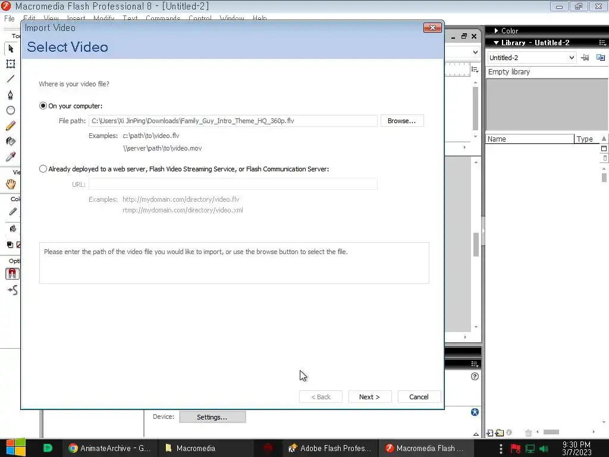
Task: Switch to AnimateArchive Chrome taskbar window
Action: point(109,448)
